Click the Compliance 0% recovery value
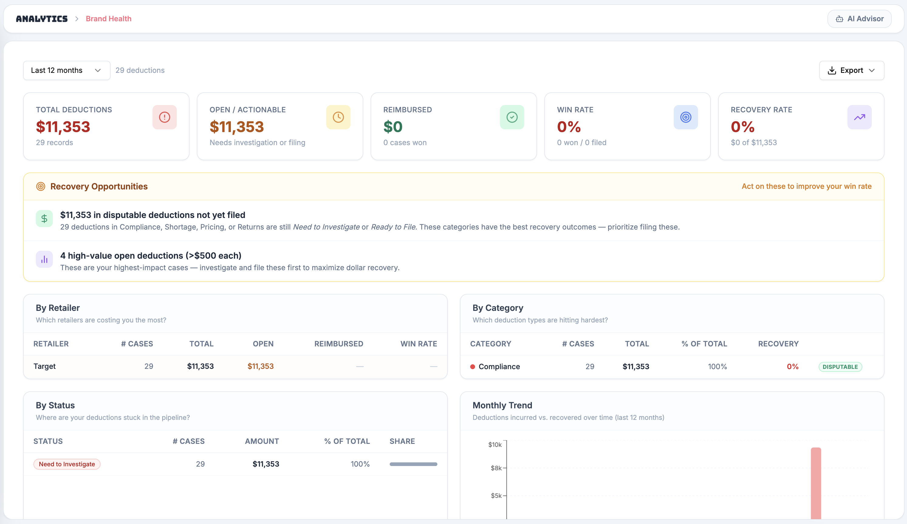This screenshot has height=524, width=907. point(792,366)
